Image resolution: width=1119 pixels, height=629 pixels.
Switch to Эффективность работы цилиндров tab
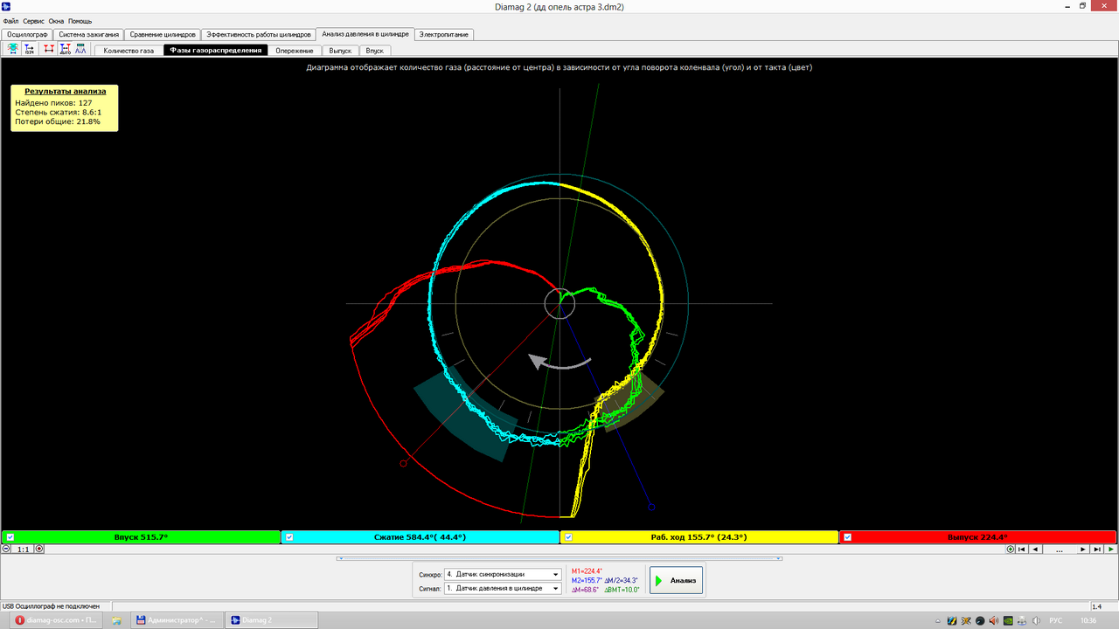point(259,34)
